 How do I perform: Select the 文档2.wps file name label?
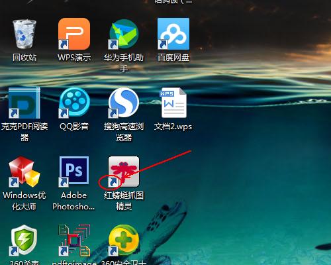pos(173,127)
